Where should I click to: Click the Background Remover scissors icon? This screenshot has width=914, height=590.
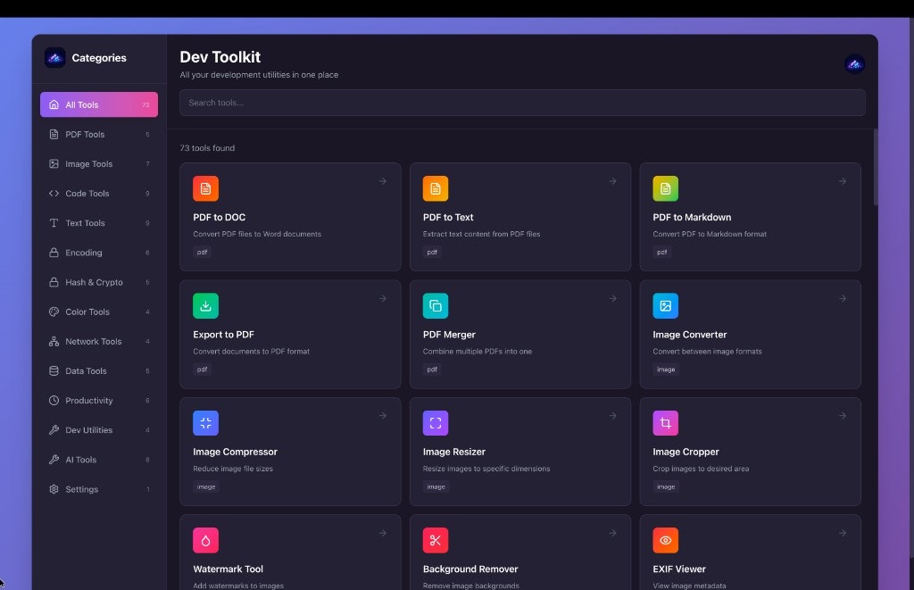click(436, 540)
